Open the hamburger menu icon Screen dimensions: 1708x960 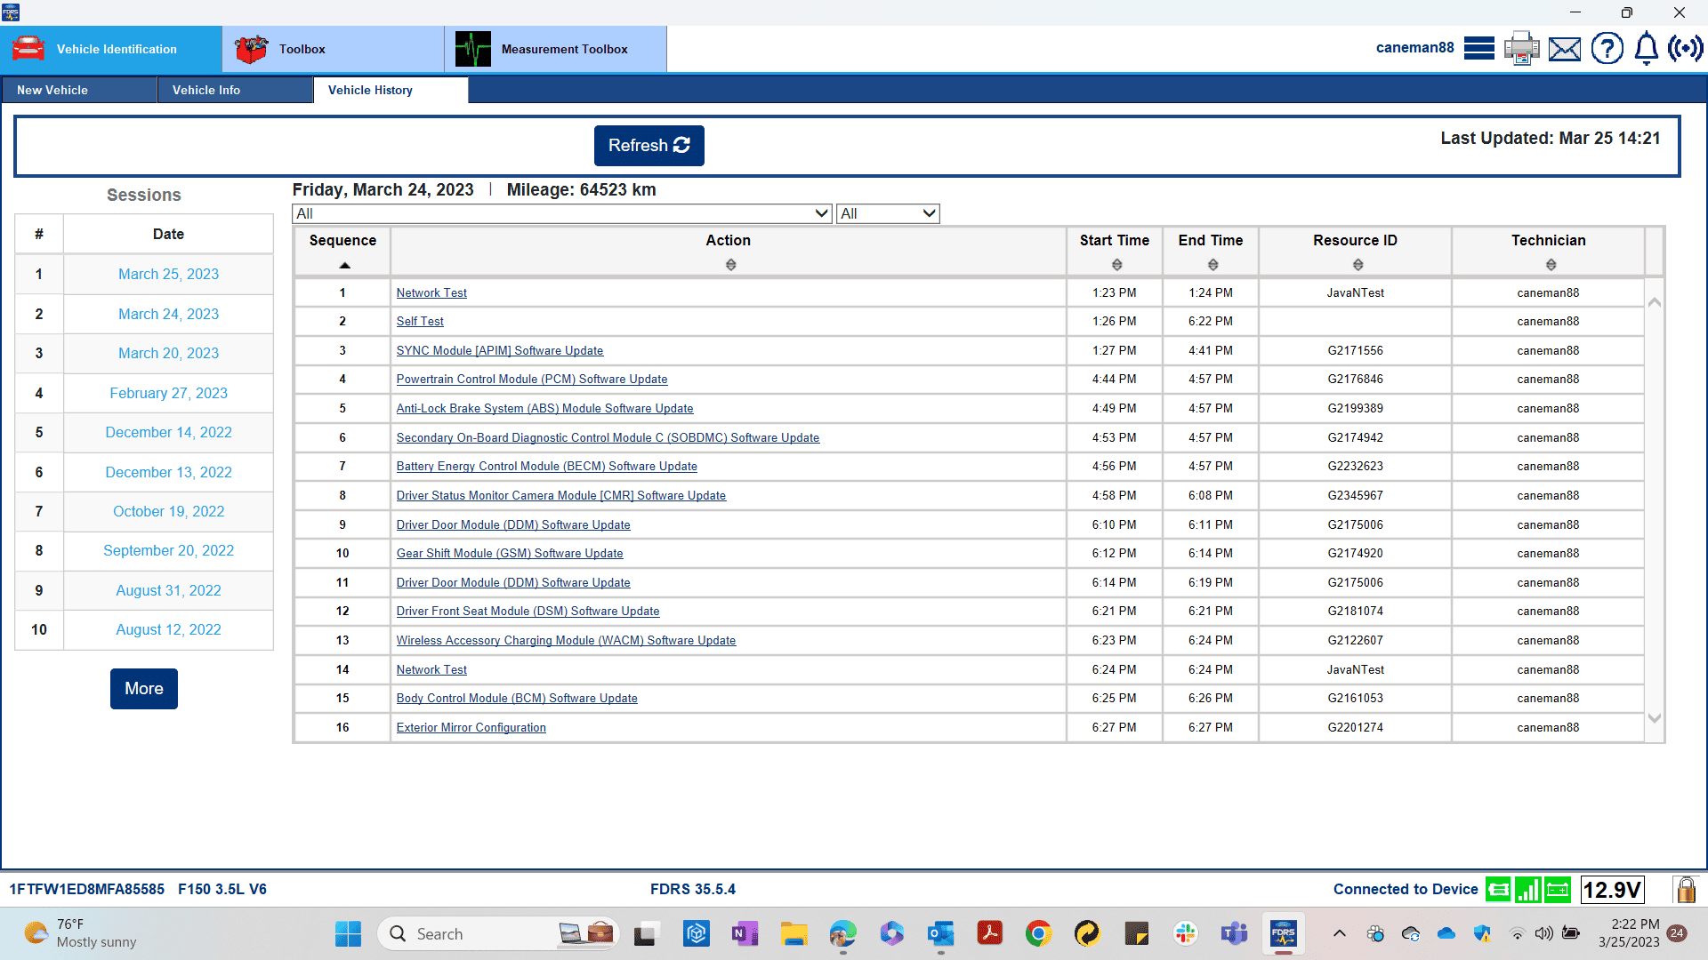pos(1478,48)
